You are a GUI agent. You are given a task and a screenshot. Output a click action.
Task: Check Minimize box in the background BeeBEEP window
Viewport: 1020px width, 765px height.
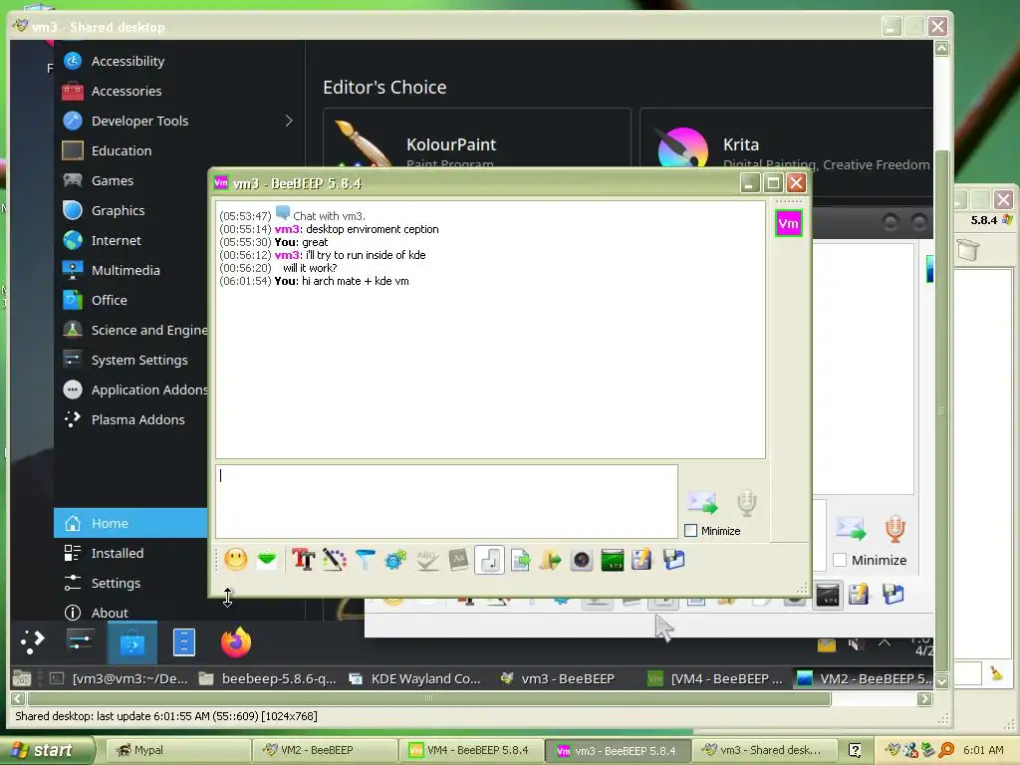click(840, 560)
